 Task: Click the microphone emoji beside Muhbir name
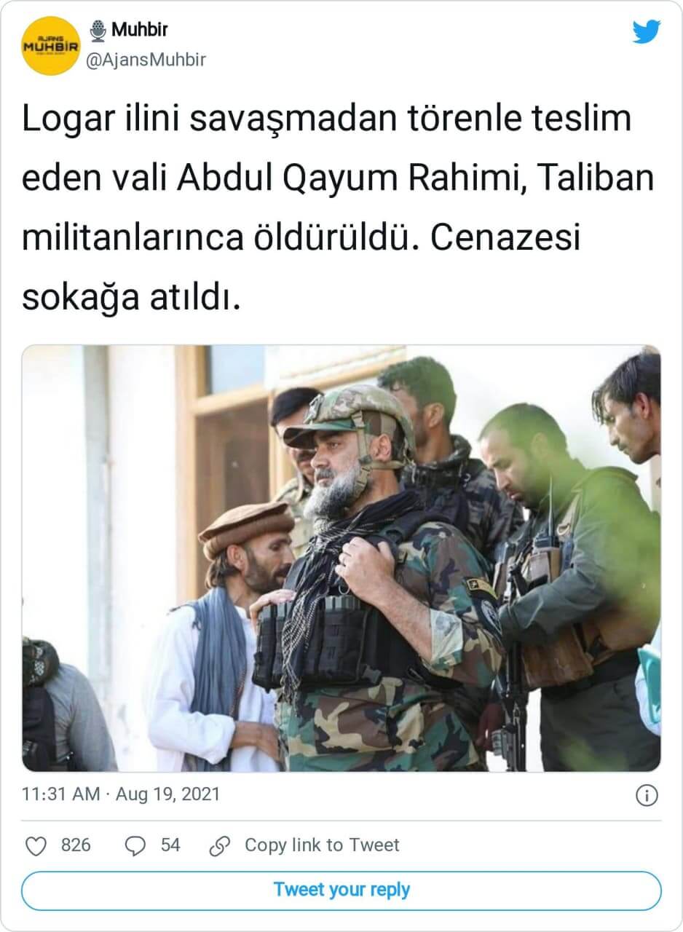point(97,31)
